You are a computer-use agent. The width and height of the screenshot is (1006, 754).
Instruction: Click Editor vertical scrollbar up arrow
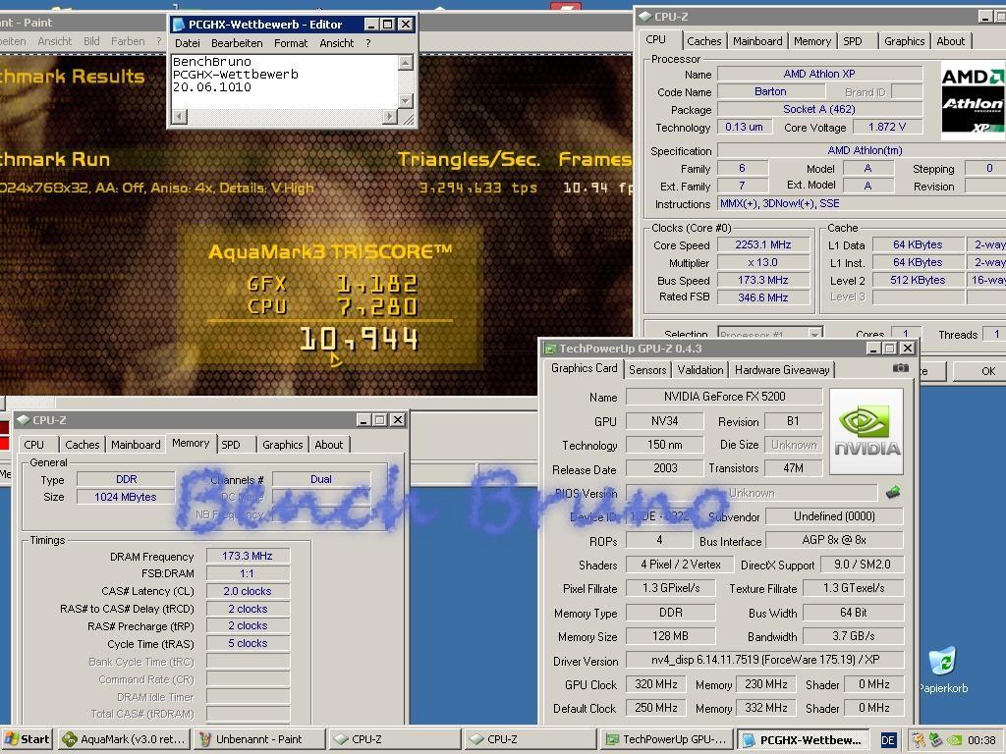point(405,62)
